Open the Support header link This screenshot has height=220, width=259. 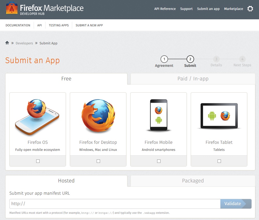tap(186, 9)
